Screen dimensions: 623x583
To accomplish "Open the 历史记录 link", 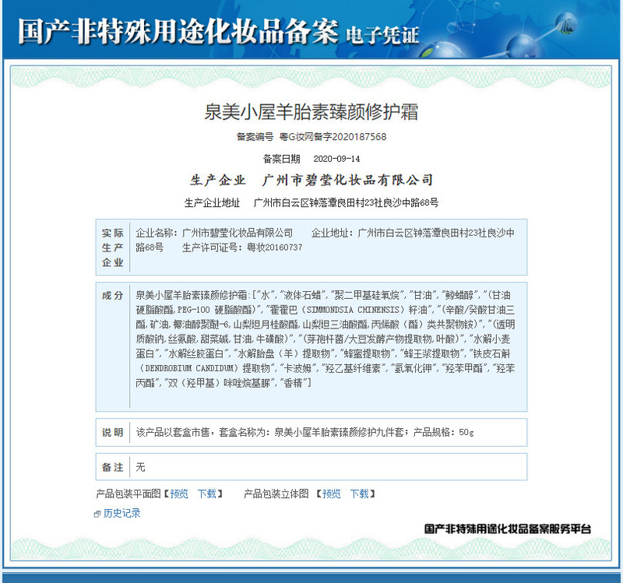I will [x=121, y=513].
